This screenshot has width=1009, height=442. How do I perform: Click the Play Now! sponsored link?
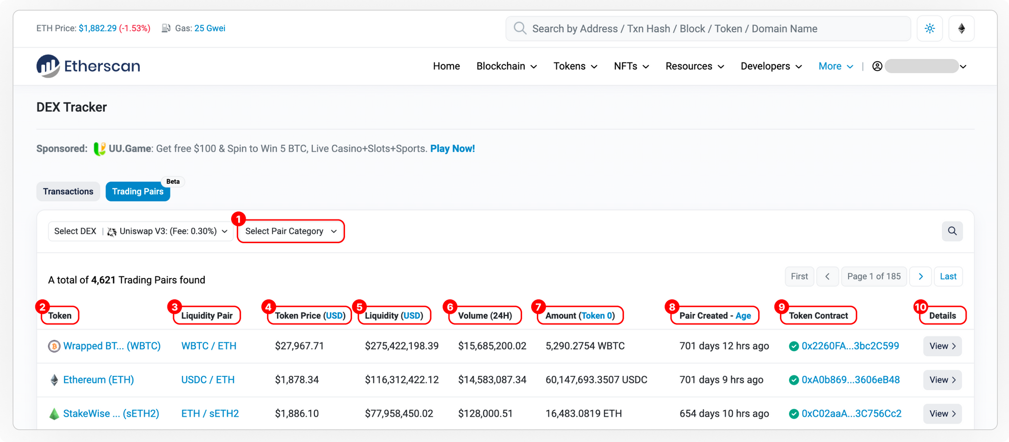pos(452,149)
